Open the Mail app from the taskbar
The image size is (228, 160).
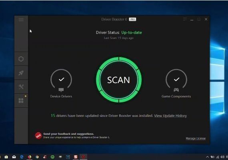click(14, 157)
